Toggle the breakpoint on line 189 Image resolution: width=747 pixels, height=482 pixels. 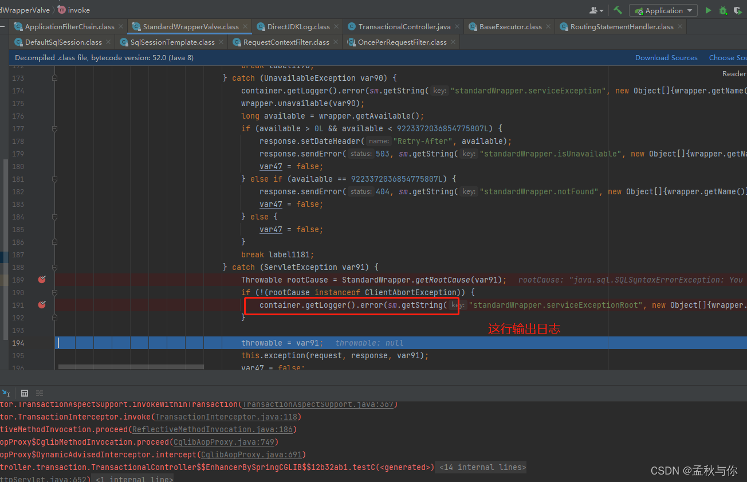[41, 280]
